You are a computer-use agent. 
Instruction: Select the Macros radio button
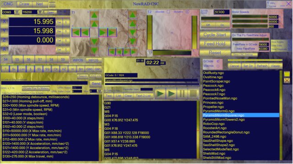[x=218, y=66]
